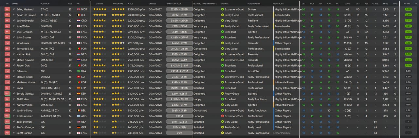419x138 pixels.
Task: Sort by the Expires column header
Action: [153, 4]
